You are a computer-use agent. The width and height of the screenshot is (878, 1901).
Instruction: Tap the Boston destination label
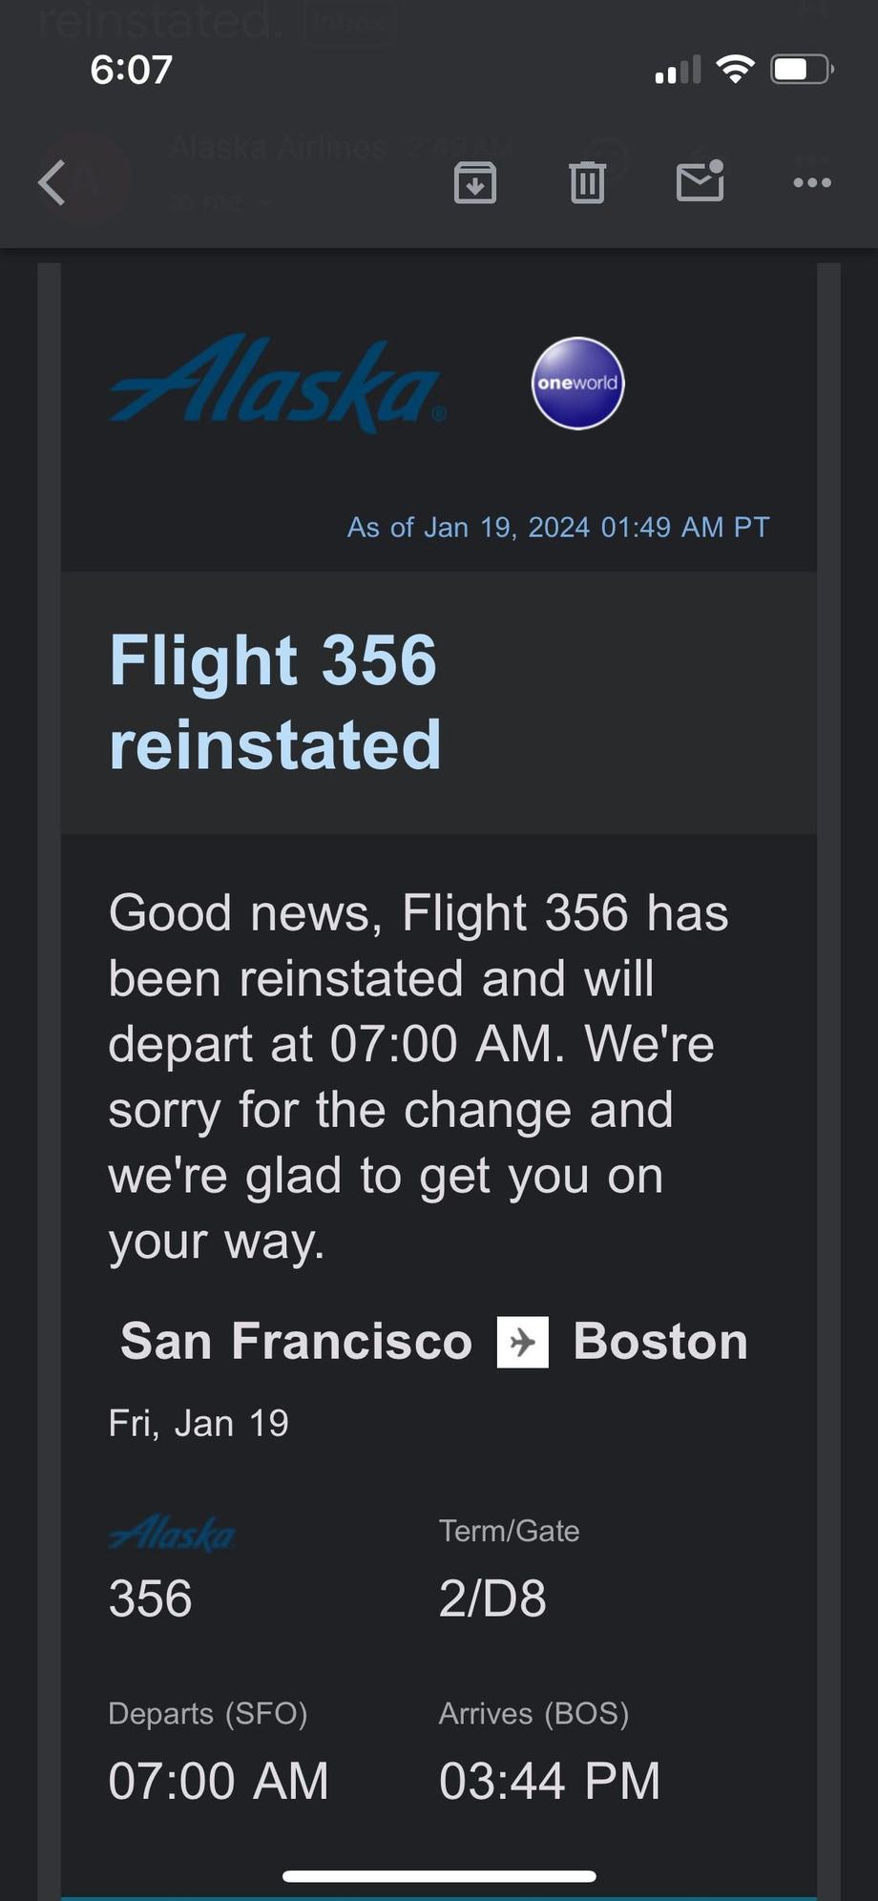660,1342
